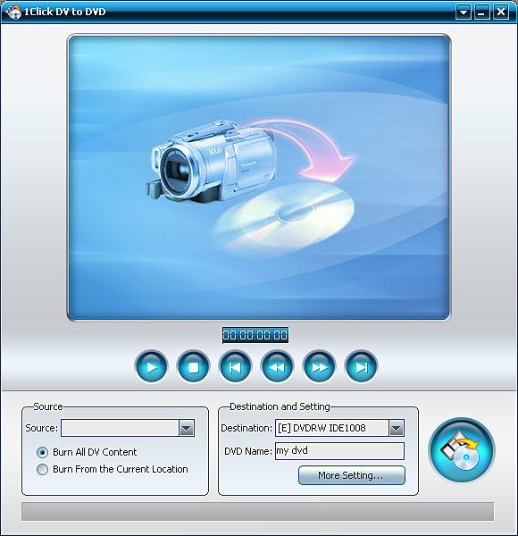Fast forward the DV tape
The width and height of the screenshot is (518, 536).
[x=319, y=367]
